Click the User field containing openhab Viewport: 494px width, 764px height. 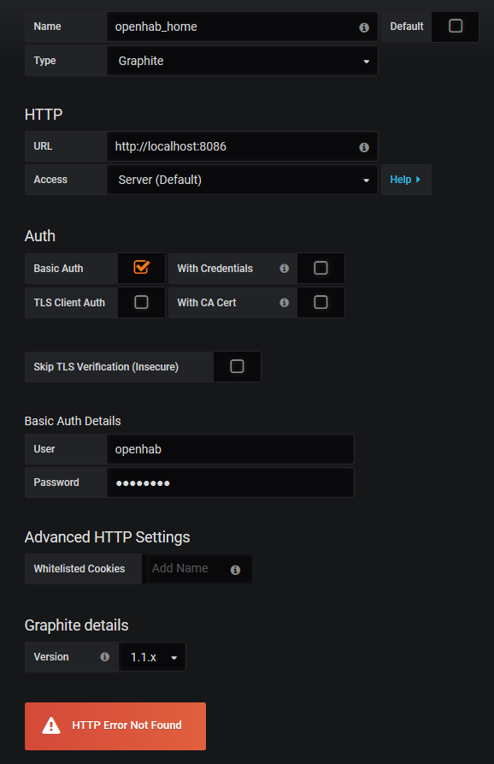coord(230,449)
